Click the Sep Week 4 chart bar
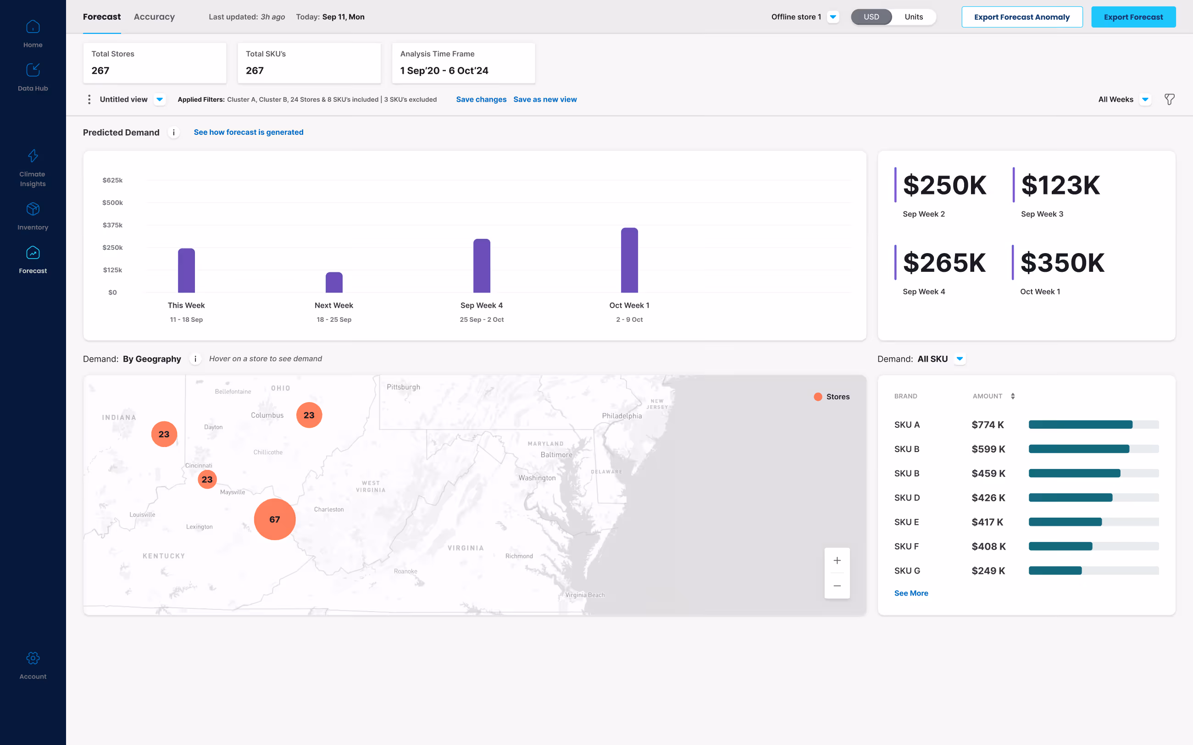Viewport: 1193px width, 745px height. point(482,265)
